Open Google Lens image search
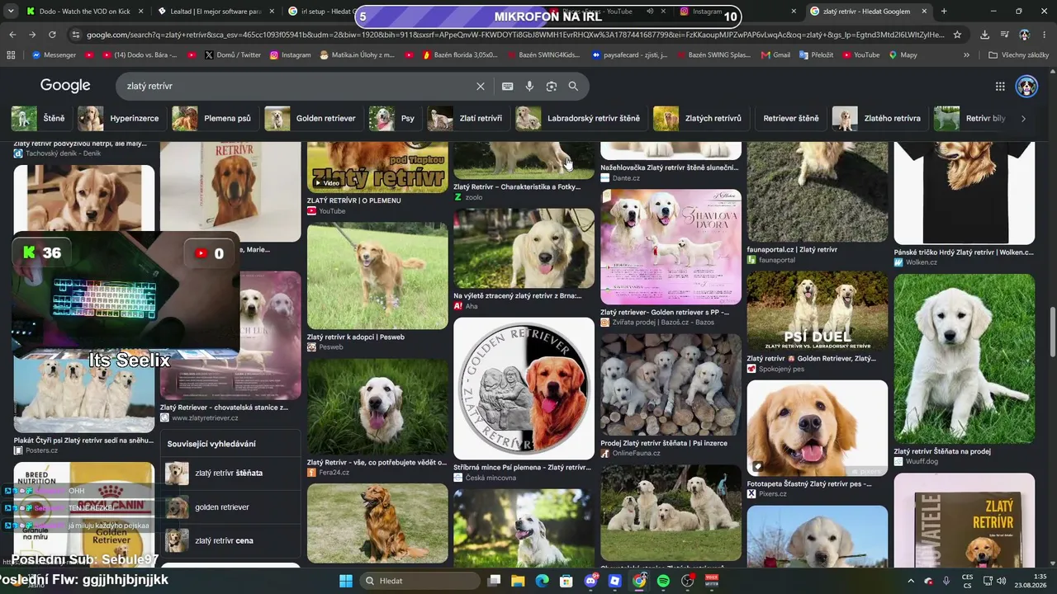This screenshot has height=594, width=1057. [x=552, y=86]
